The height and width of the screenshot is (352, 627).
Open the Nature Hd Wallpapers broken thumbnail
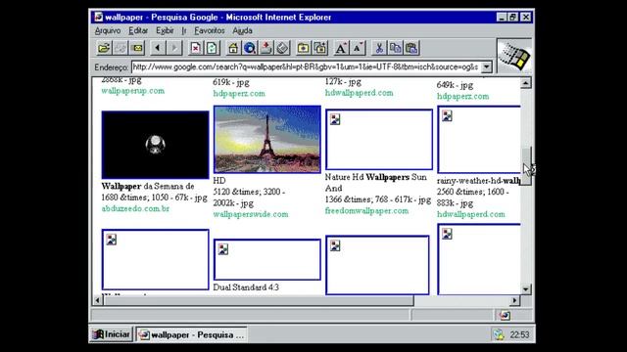coord(379,140)
